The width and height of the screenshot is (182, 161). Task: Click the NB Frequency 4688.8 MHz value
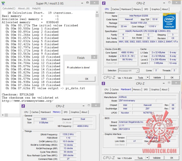[x=83, y=126]
